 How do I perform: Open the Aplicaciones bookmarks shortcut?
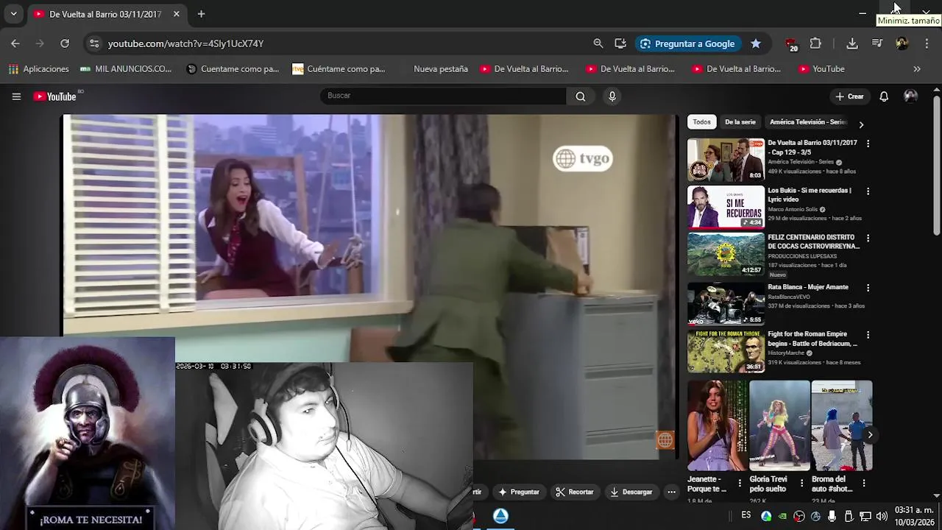click(x=39, y=69)
